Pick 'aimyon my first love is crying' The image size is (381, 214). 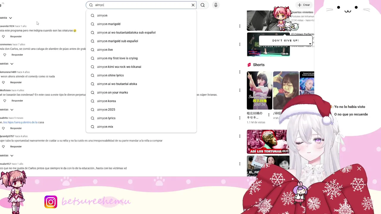tap(141, 58)
